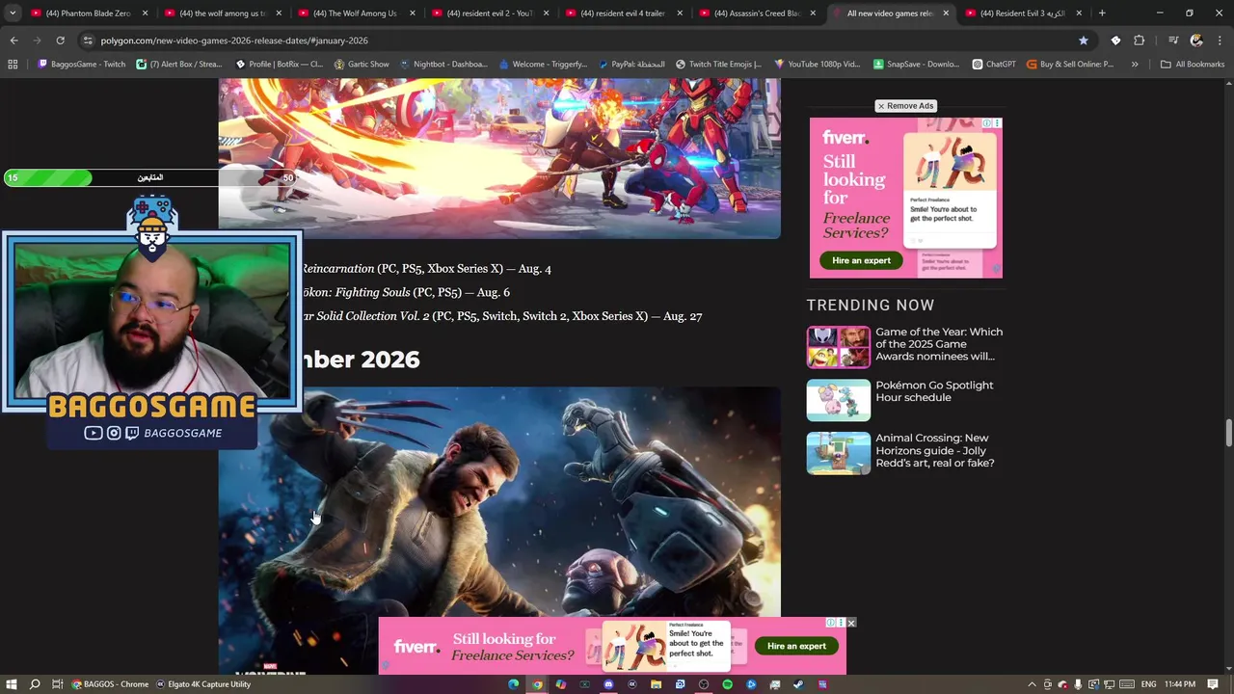
Task: Switch to the Assassin's Creed tab
Action: (x=755, y=13)
